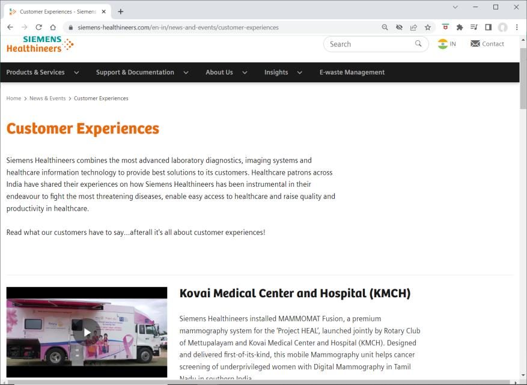
Task: Click the Customer Experiences page heading
Action: (83, 129)
